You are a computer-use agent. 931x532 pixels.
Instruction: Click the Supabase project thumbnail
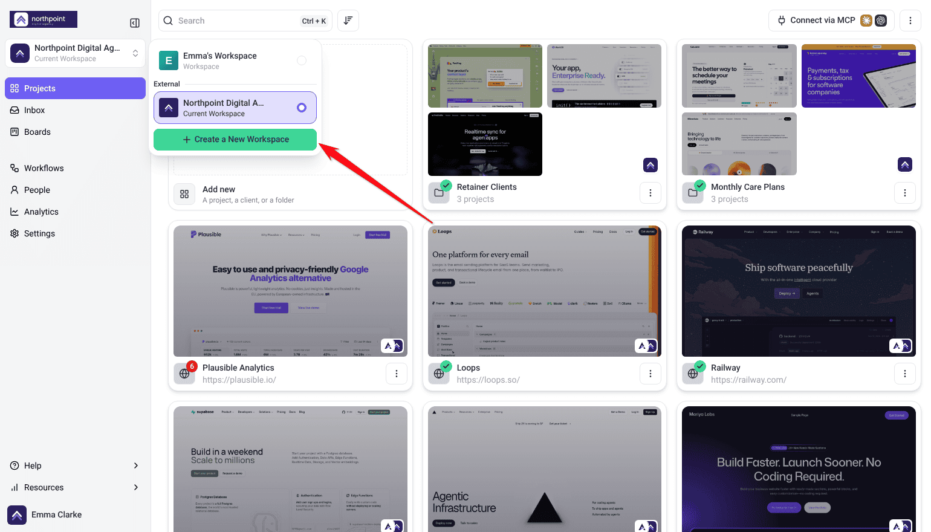290,469
